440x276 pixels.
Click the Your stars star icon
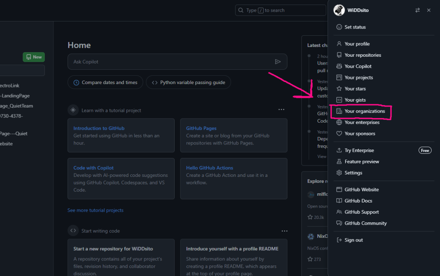coord(339,89)
